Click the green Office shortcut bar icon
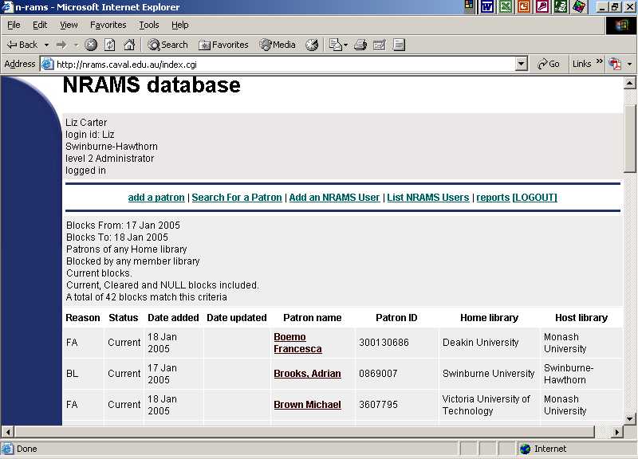638x459 pixels. pyautogui.click(x=561, y=6)
